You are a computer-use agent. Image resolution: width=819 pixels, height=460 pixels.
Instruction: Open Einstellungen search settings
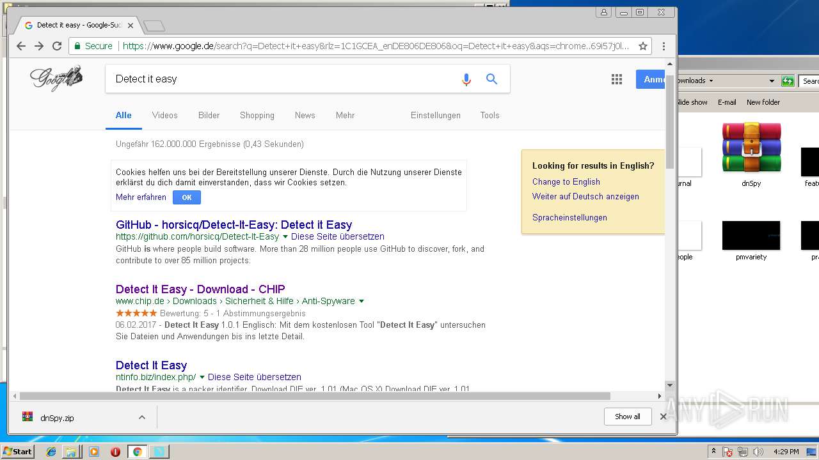click(436, 115)
